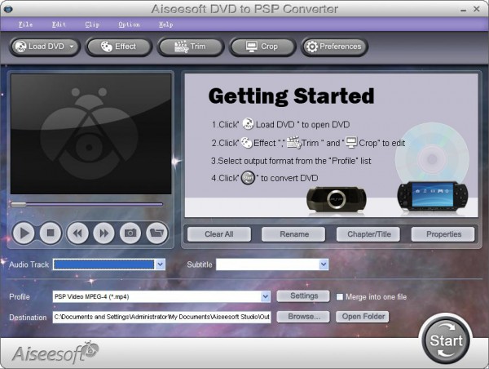This screenshot has height=369, width=489.
Task: Click the Load DVD toolbar button
Action: pyautogui.click(x=45, y=47)
